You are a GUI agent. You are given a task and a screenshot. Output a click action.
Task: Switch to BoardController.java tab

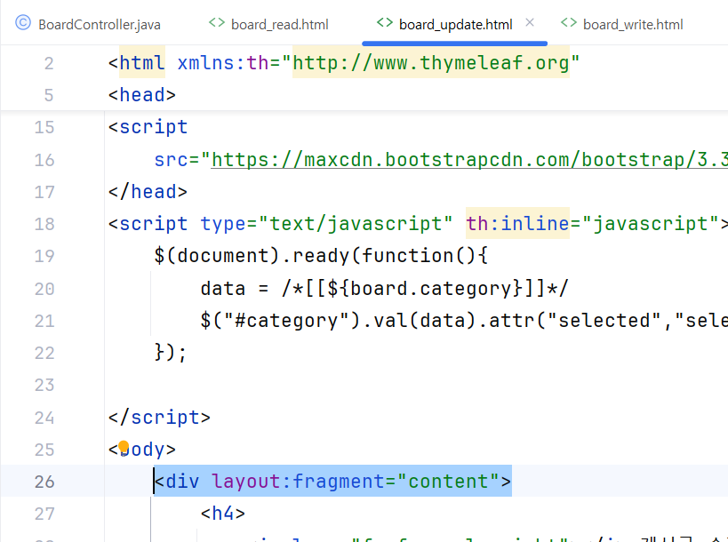pyautogui.click(x=88, y=24)
